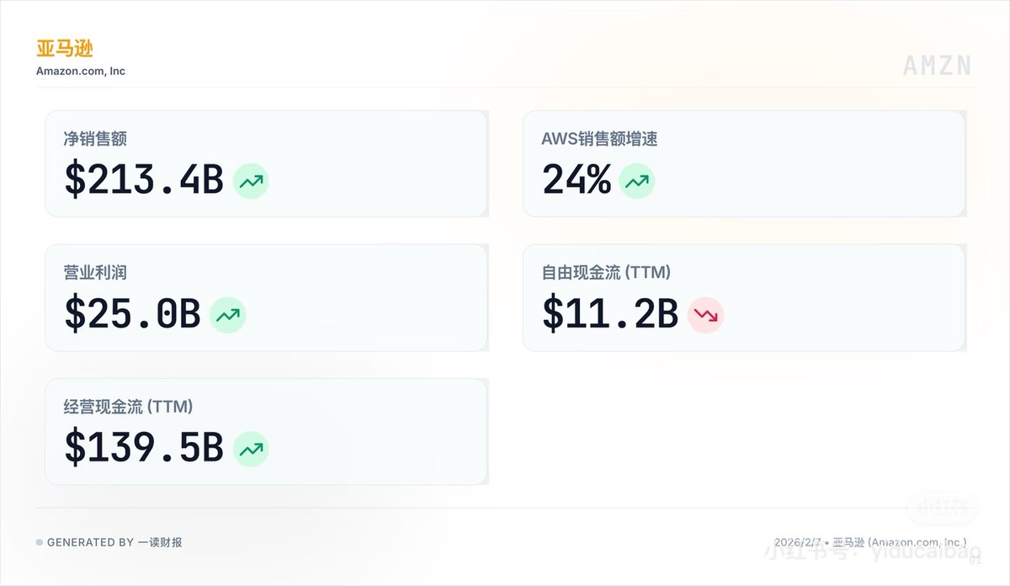The height and width of the screenshot is (586, 1010).
Task: Click the Amazon.com, Inc subtitle
Action: 81,72
